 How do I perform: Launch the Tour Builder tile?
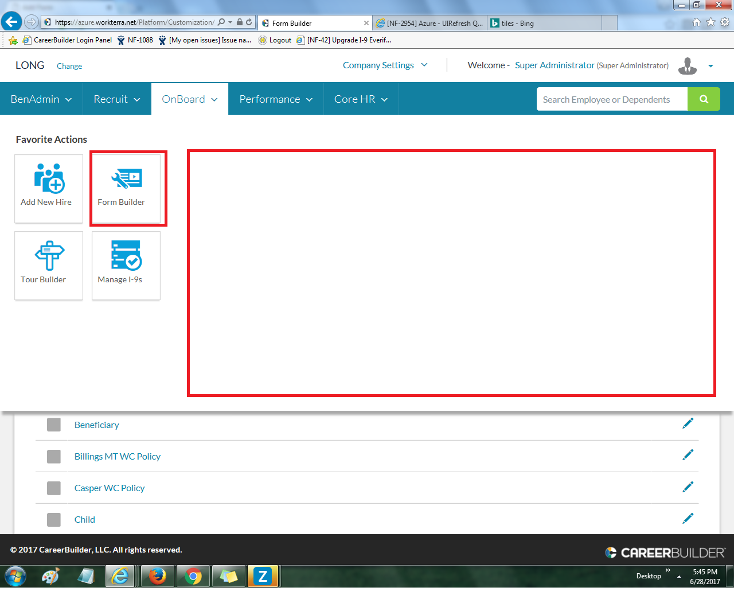click(49, 265)
